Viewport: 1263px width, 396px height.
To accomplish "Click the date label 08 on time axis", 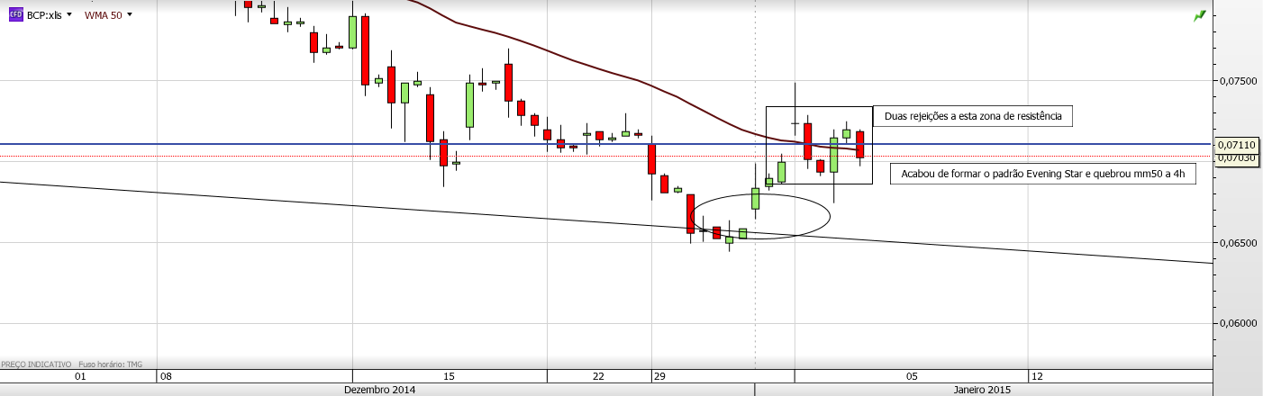I will (x=166, y=376).
